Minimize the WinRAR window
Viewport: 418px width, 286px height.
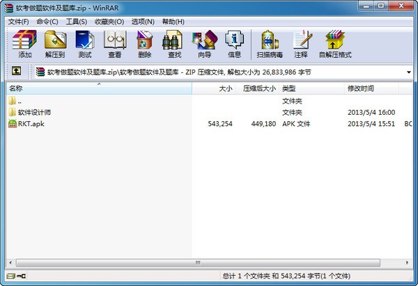coord(366,6)
